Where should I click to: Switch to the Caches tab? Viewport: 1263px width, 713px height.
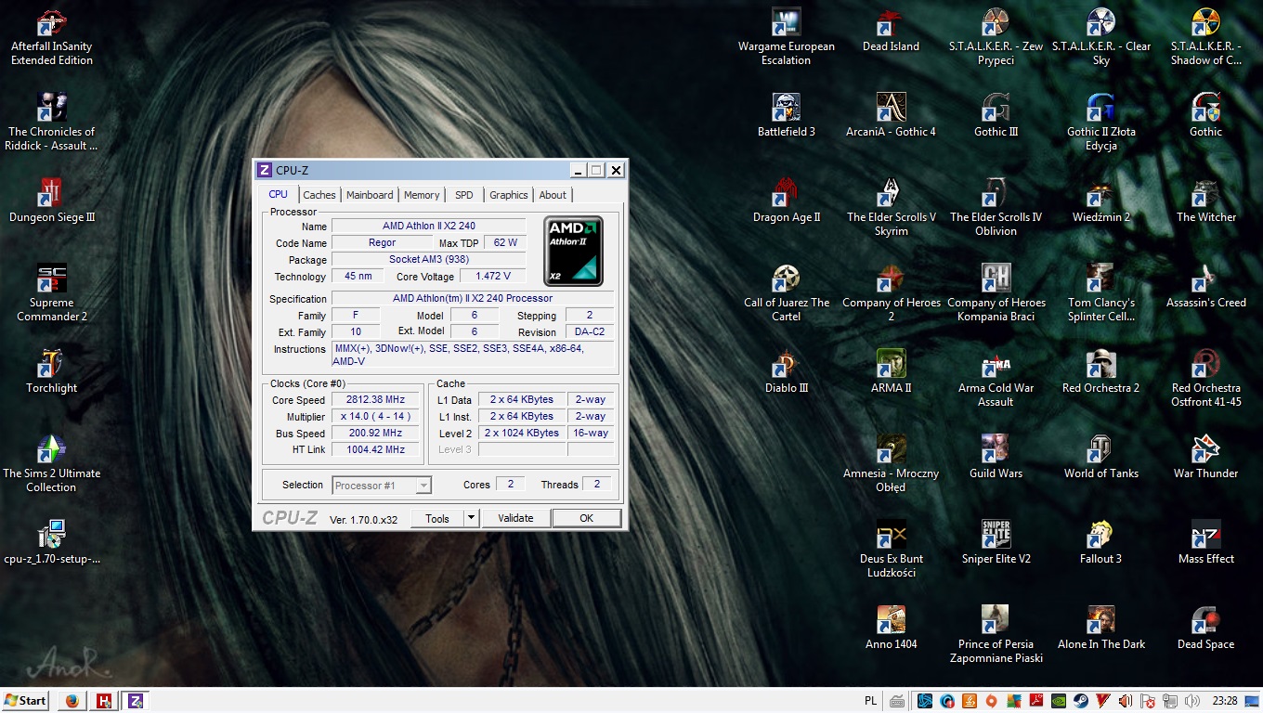[x=319, y=195]
